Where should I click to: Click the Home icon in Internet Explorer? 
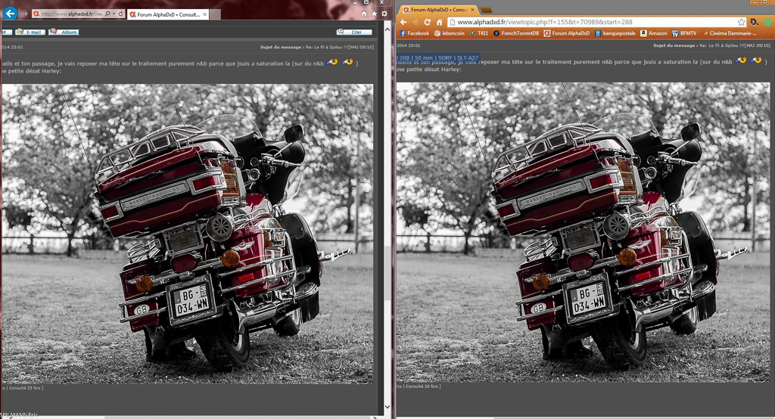364,14
